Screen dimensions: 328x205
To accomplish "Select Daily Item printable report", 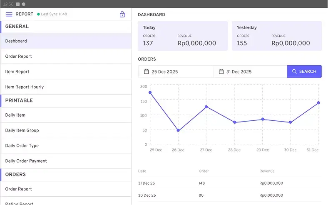I will 66,115.
